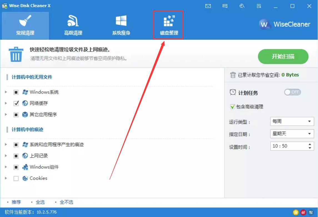The width and height of the screenshot is (318, 217).
Task: Click the Windows flag icon beside Windows系统
Action: [25, 92]
